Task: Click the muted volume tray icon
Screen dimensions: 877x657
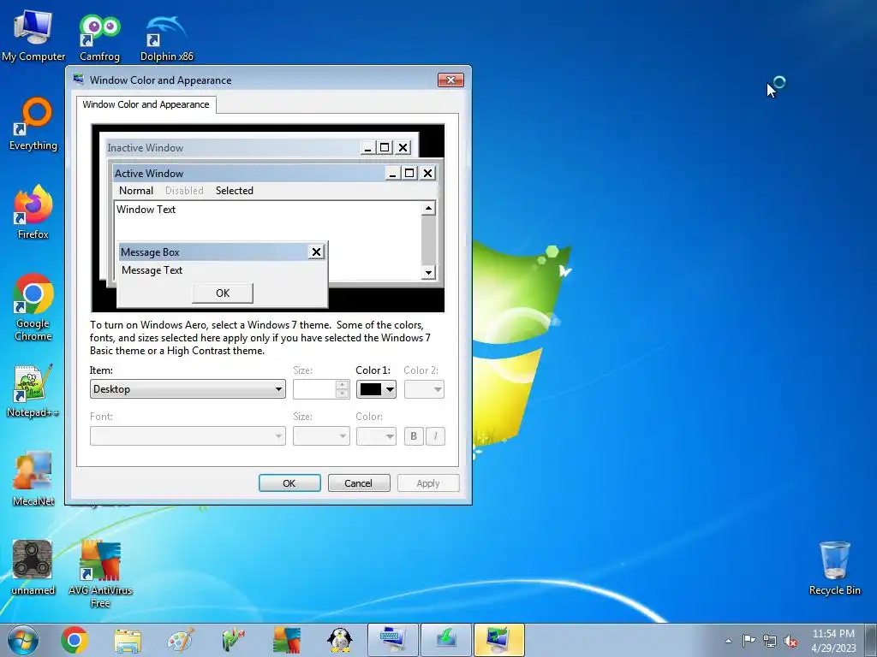Action: click(x=790, y=641)
